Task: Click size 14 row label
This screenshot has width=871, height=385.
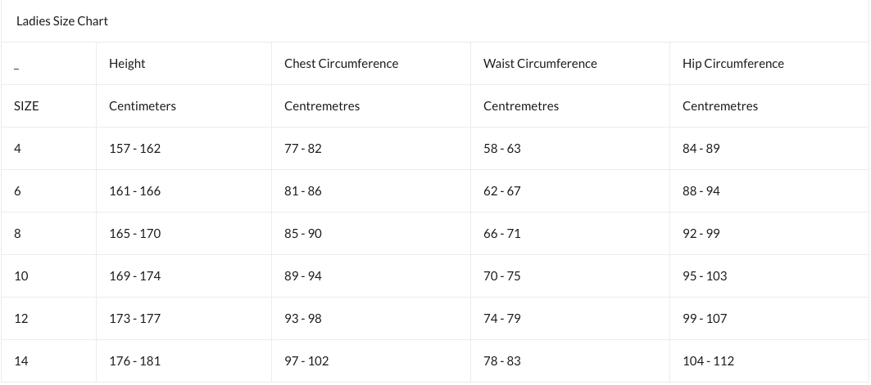Action: pyautogui.click(x=21, y=361)
